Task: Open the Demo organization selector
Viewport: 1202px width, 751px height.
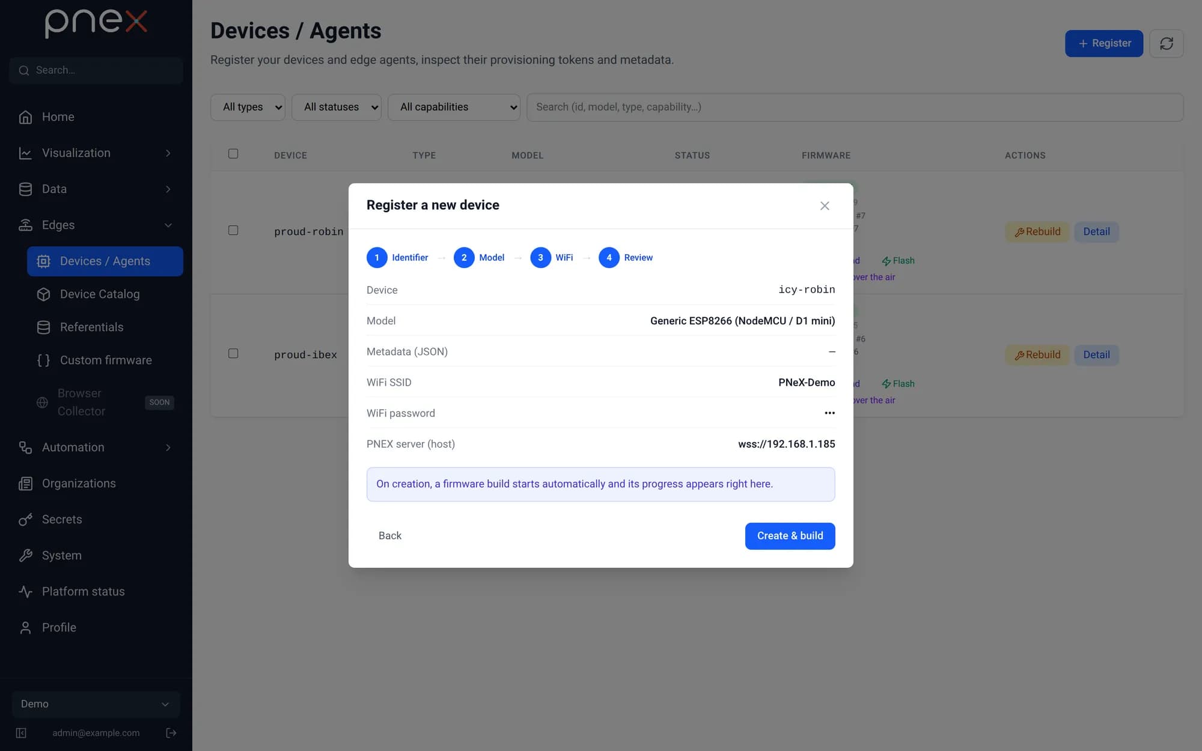Action: 96,704
